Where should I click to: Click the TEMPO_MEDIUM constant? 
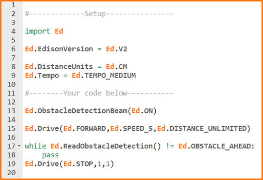[110, 75]
